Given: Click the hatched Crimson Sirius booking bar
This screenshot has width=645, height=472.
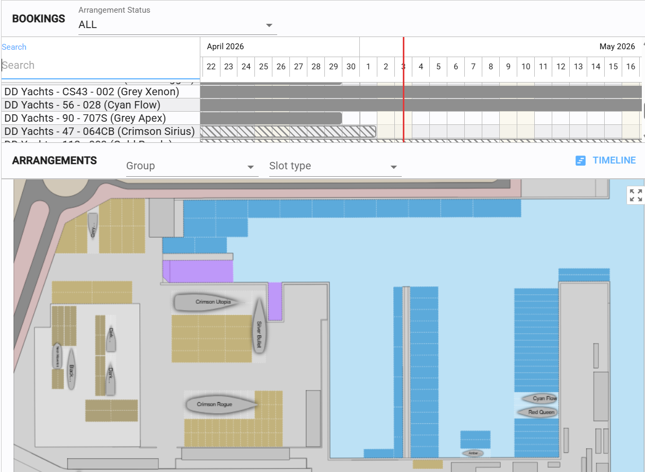Looking at the screenshot, I should pos(288,131).
